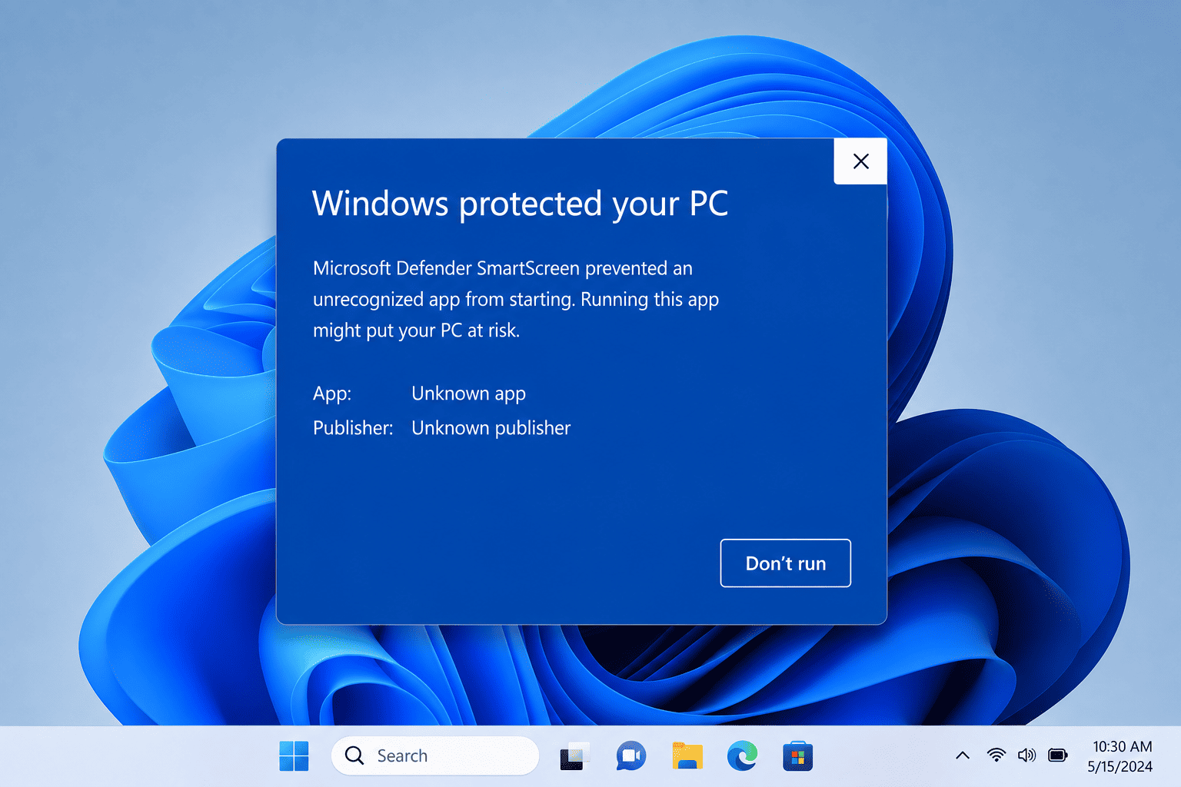Click the magnifier icon in taskbar search

click(x=354, y=755)
